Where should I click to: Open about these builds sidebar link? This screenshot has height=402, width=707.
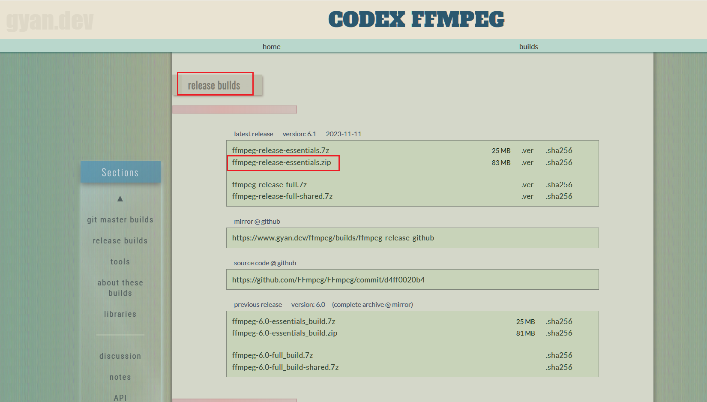[120, 288]
